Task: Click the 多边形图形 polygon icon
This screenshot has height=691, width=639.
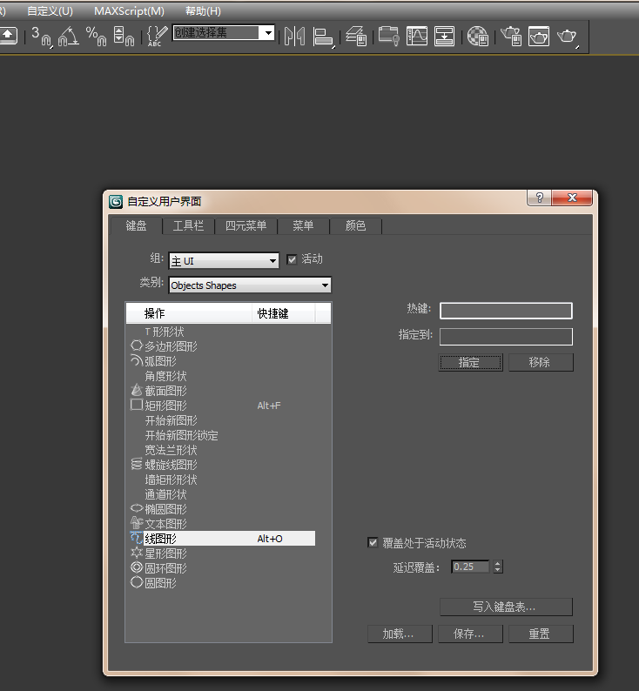Action: [137, 345]
